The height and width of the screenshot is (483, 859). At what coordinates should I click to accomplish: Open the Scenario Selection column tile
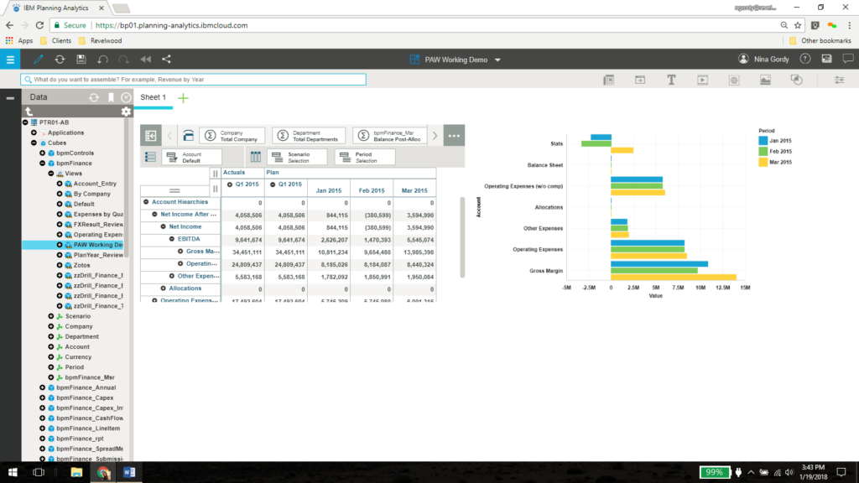point(298,157)
